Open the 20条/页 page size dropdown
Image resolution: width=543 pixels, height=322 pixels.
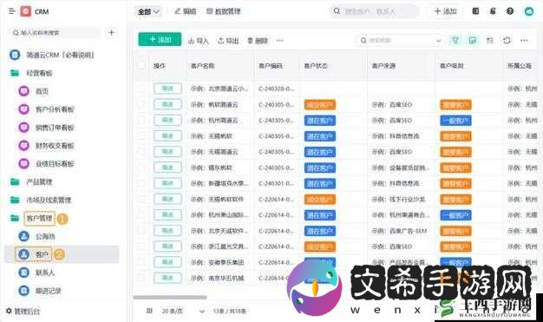(x=183, y=311)
